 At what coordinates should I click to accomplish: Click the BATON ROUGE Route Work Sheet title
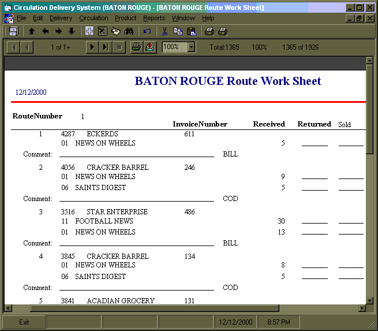pos(228,81)
